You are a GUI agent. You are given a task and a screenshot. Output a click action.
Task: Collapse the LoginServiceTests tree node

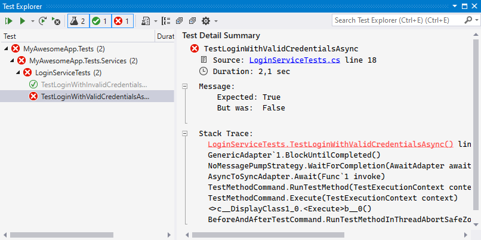(18, 72)
